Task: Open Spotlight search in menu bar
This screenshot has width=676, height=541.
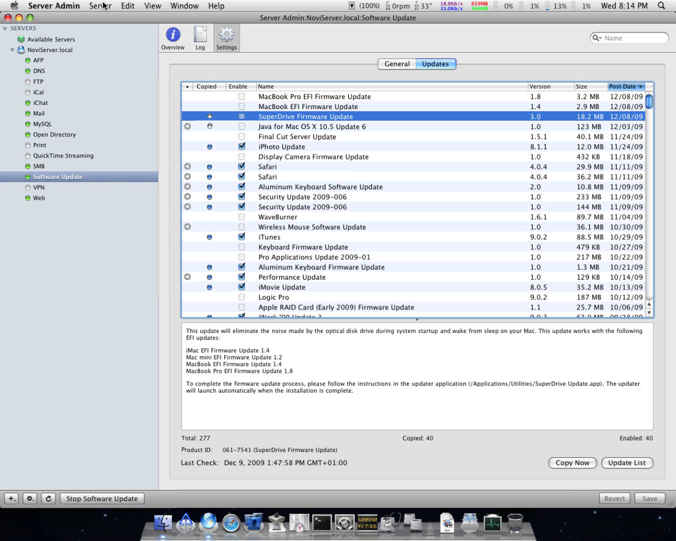Action: [x=661, y=6]
